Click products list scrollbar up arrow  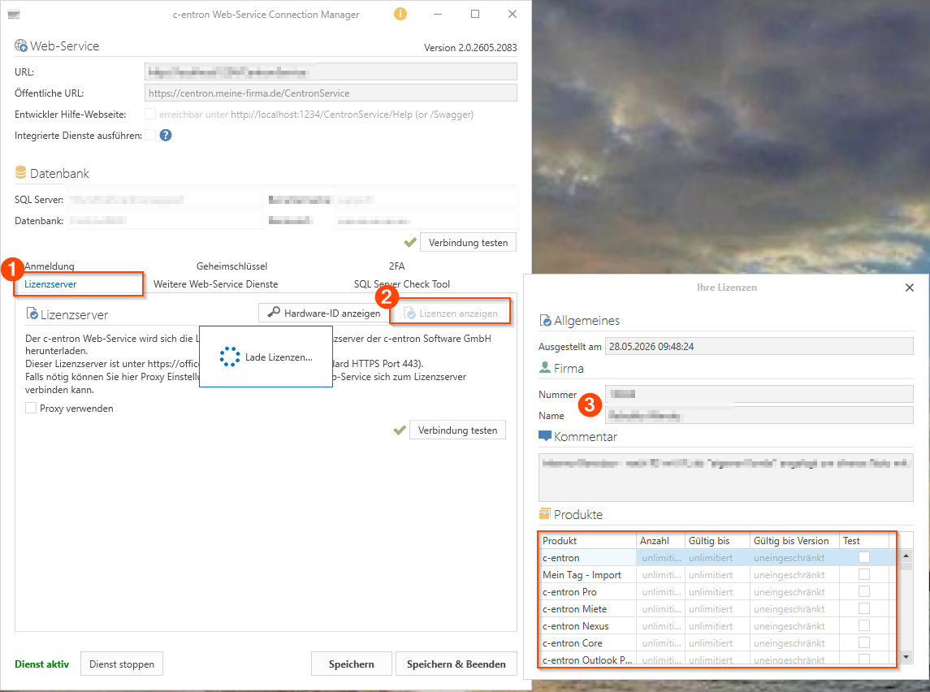point(905,556)
